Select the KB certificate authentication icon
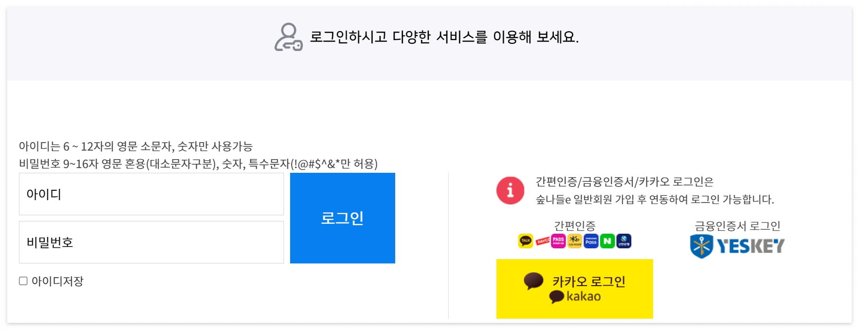Image resolution: width=859 pixels, height=330 pixels. click(x=574, y=241)
